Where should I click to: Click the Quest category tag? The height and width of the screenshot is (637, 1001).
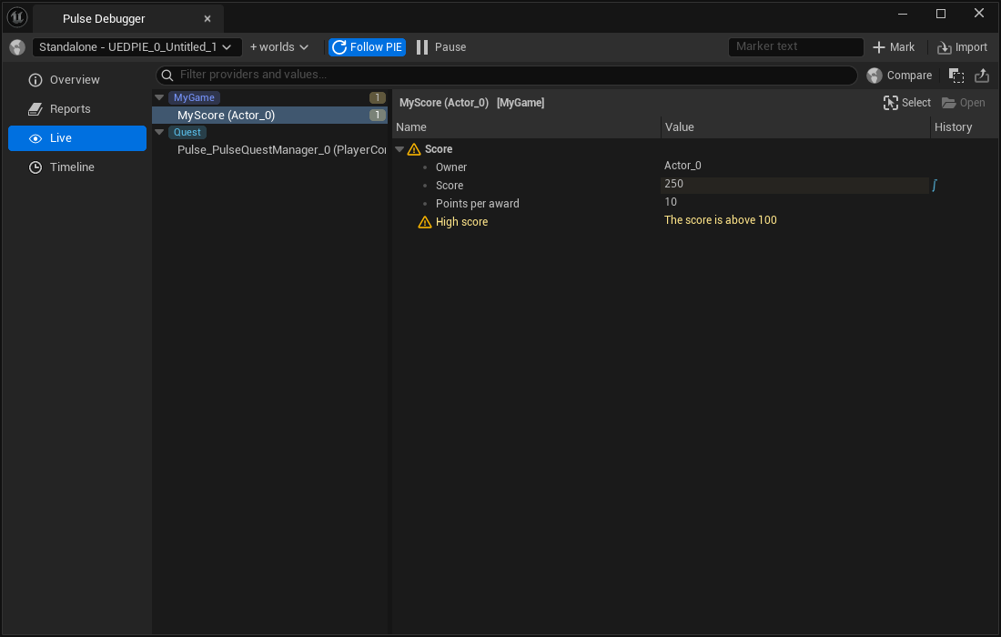point(187,132)
